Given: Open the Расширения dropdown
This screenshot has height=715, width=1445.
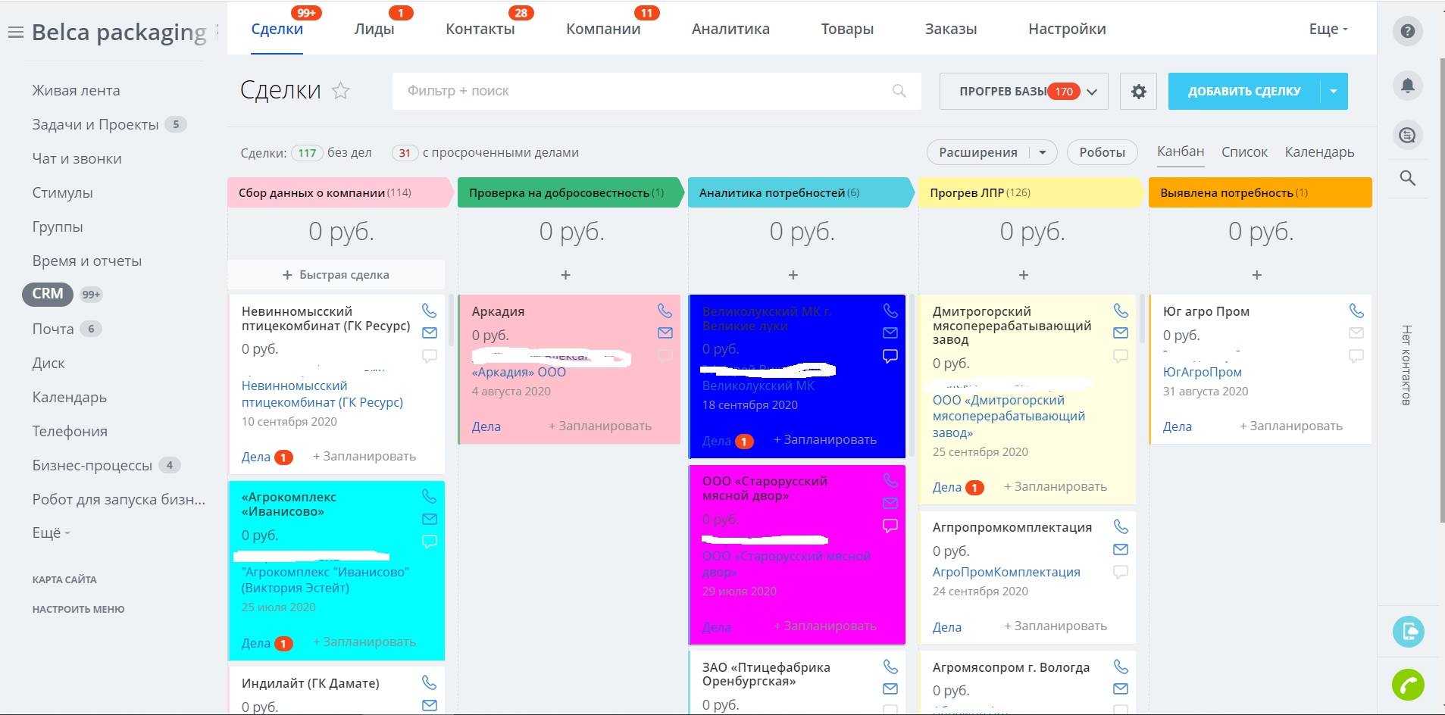Looking at the screenshot, I should click(1043, 152).
